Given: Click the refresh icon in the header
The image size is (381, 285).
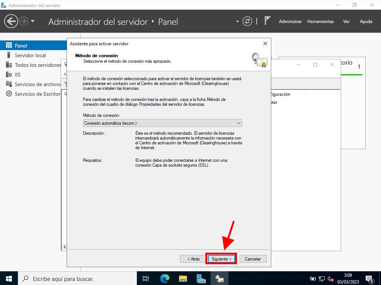Looking at the screenshot, I should (247, 22).
